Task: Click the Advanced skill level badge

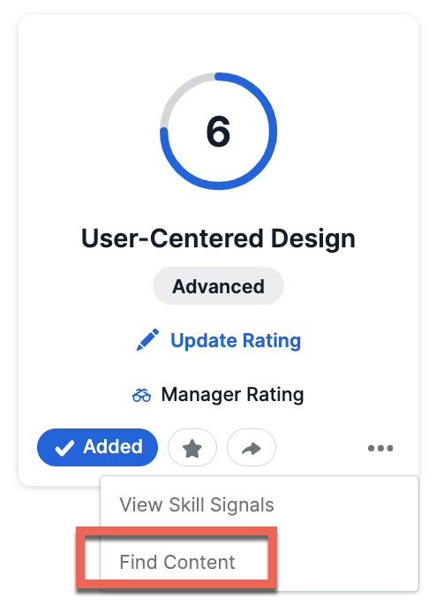Action: (218, 286)
